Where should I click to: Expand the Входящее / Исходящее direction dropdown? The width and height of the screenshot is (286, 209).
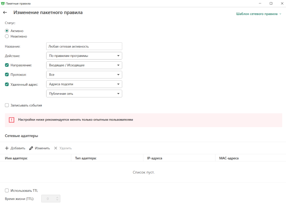(x=84, y=65)
